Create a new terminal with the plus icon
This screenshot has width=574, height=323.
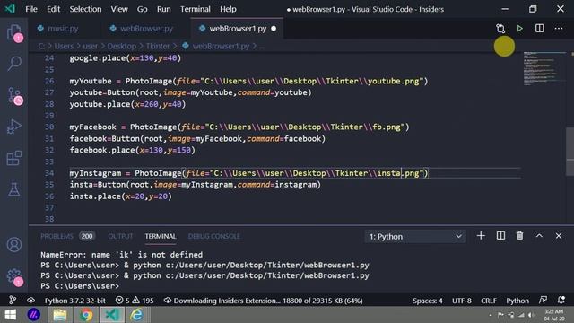coord(481,236)
